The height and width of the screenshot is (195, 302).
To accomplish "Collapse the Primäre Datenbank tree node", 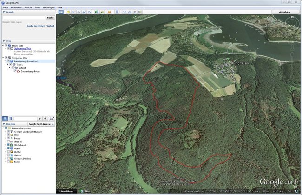I will pos(3,128).
